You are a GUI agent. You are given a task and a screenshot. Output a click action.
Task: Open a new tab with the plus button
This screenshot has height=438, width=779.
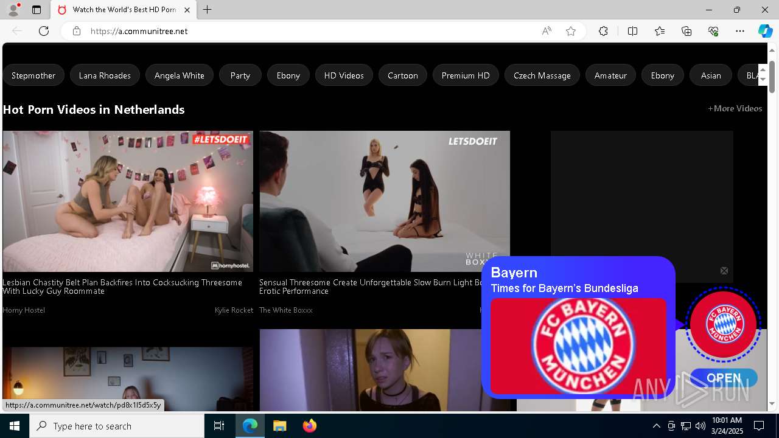coord(207,10)
